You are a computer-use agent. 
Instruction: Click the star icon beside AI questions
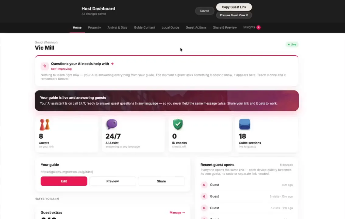pos(45,66)
